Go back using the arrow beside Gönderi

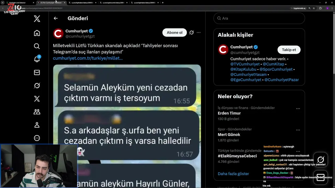(x=55, y=18)
